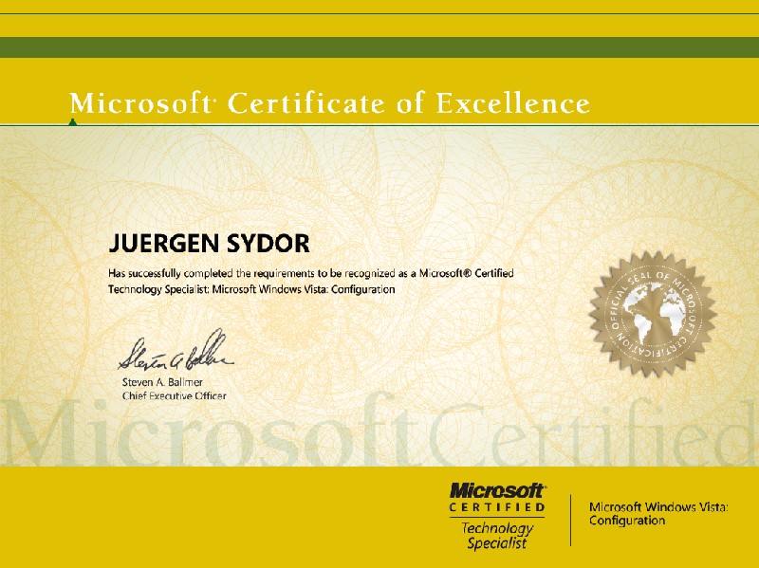Click the Microsoft Certificate of Excellence title
This screenshot has width=759, height=568.
point(329,102)
